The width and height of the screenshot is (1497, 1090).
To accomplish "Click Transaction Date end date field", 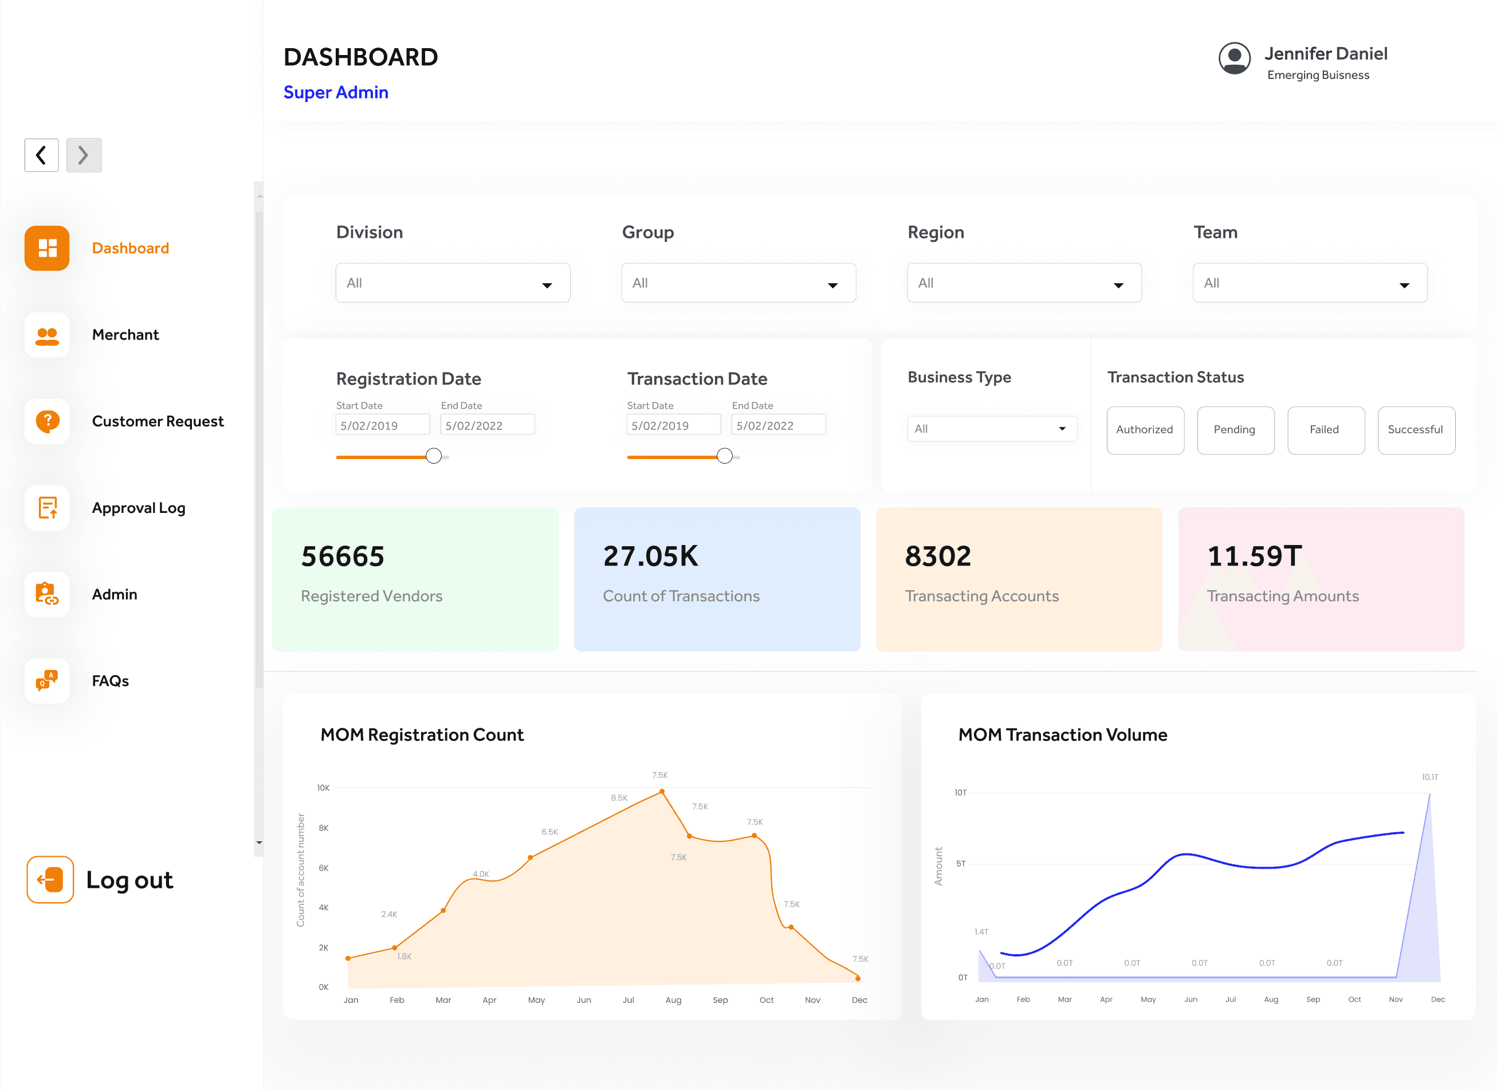I will 779,425.
